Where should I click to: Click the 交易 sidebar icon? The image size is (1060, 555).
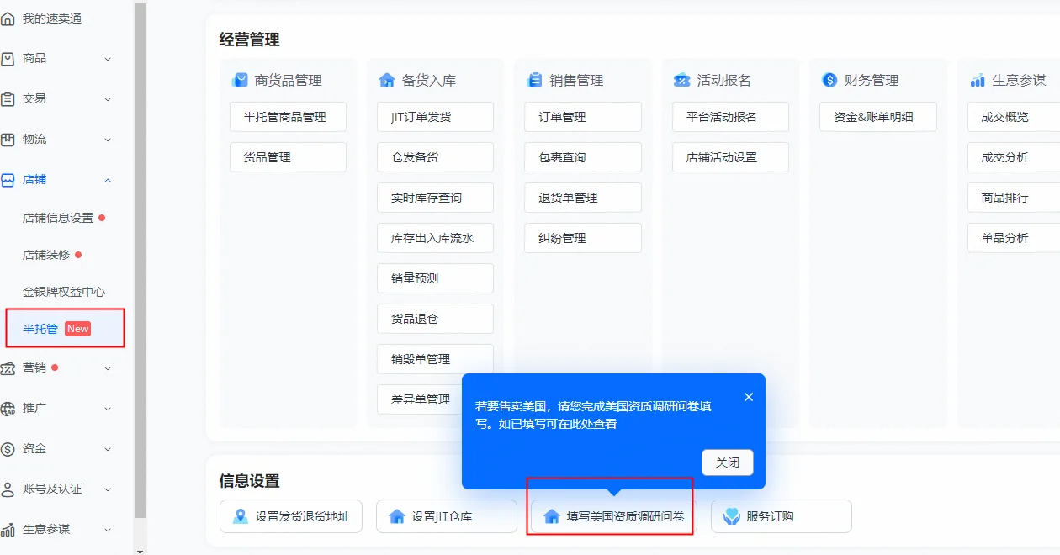[x=8, y=99]
